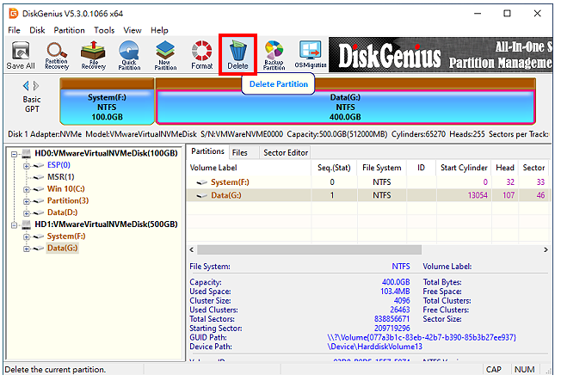Launch the File Recovery tool
Image resolution: width=561 pixels, height=381 pixels.
tap(94, 55)
